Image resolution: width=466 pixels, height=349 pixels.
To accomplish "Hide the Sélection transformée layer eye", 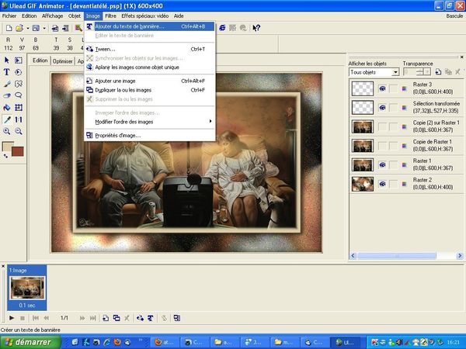I will coord(382,108).
